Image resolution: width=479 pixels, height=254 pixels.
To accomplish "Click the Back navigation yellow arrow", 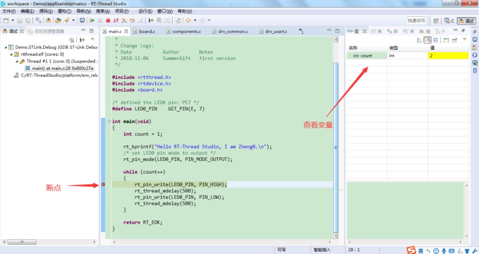I will click(x=188, y=20).
